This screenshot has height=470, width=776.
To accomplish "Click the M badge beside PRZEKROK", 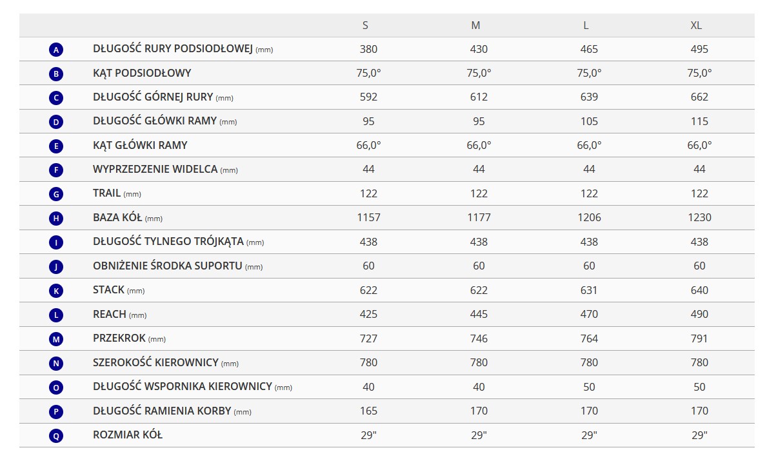I will coord(56,339).
